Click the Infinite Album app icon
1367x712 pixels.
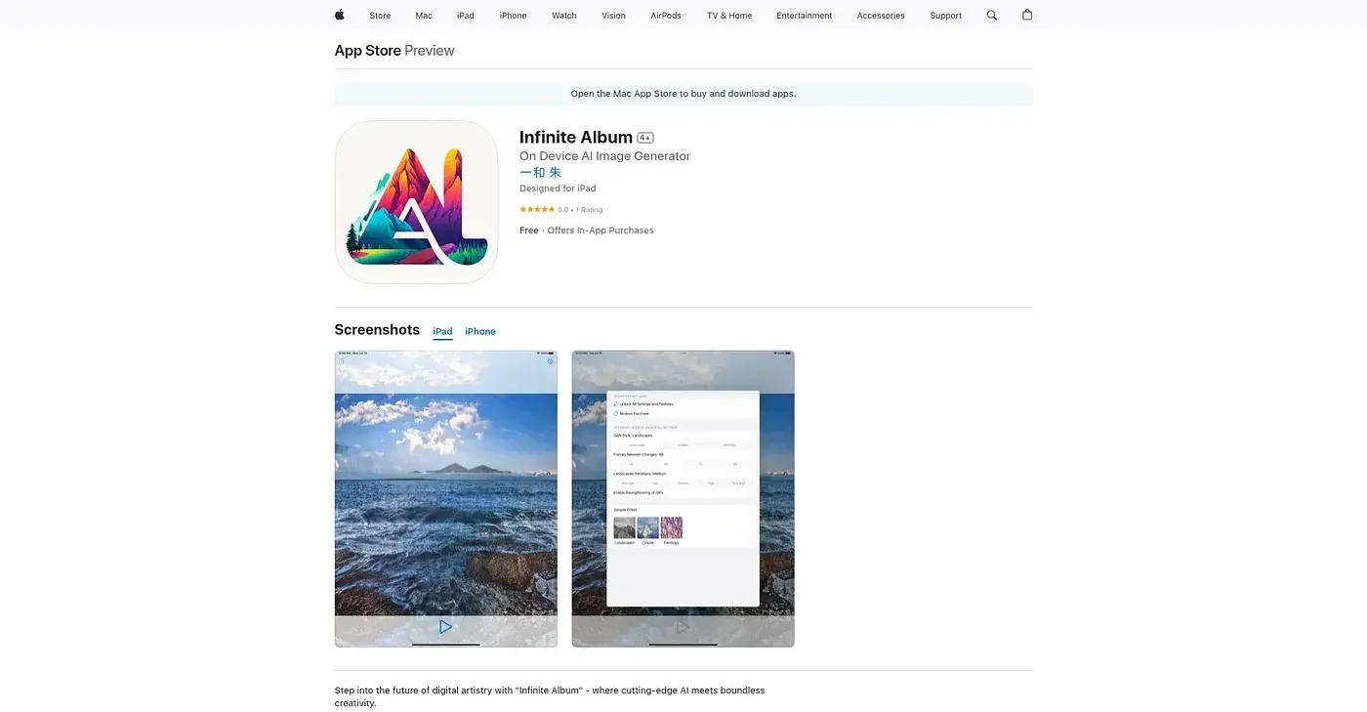(416, 202)
